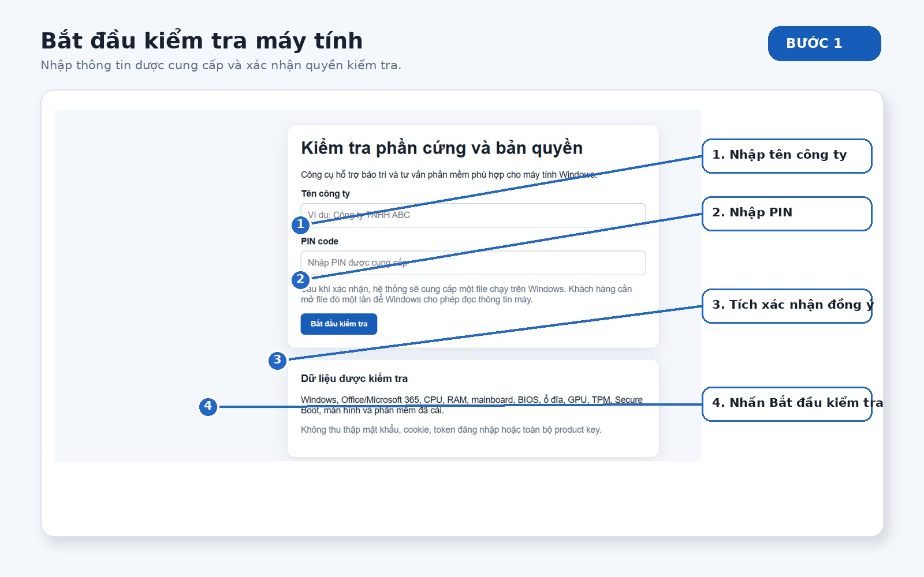924x577 pixels.
Task: Click the 'Dữ liệu được kiểm tra' heading
Action: (x=354, y=379)
